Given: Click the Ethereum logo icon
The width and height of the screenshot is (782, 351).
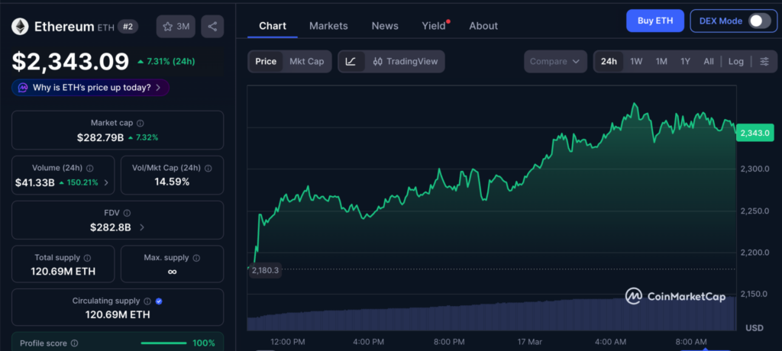Looking at the screenshot, I should (x=20, y=27).
